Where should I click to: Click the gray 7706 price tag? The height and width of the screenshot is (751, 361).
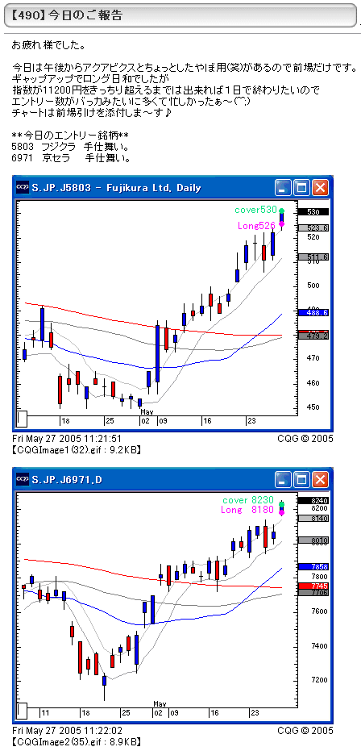pyautogui.click(x=313, y=593)
